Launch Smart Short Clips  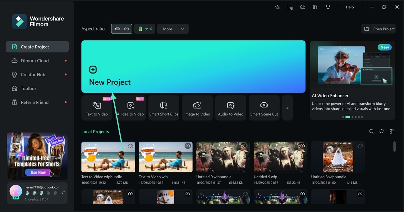pyautogui.click(x=164, y=108)
